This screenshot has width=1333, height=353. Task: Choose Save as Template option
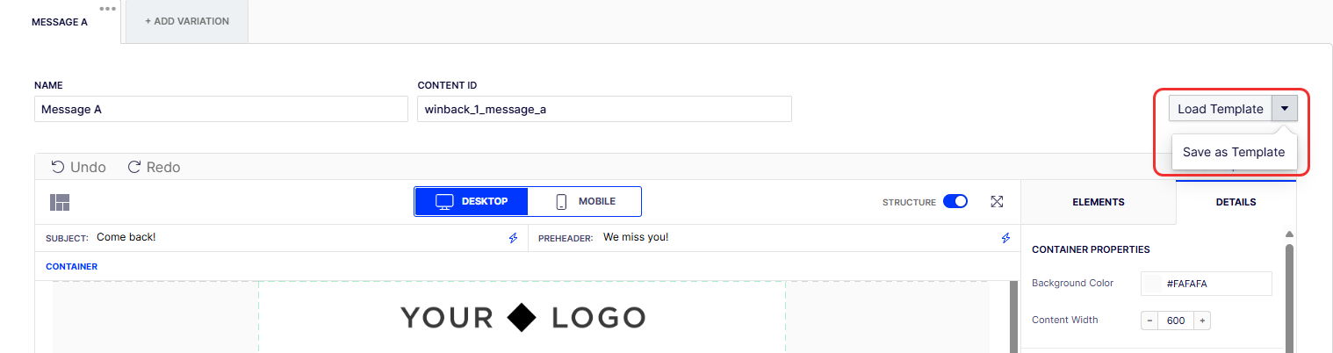1233,152
